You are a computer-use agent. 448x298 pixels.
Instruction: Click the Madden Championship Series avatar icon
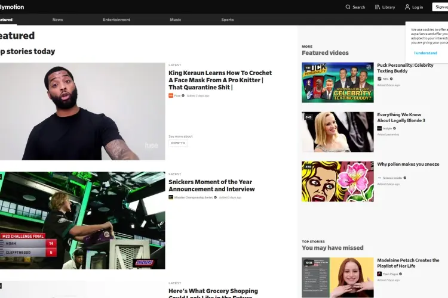(171, 197)
